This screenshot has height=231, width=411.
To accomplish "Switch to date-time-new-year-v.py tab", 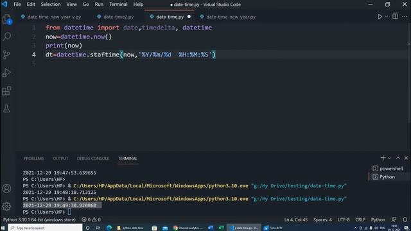I will pos(51,17).
